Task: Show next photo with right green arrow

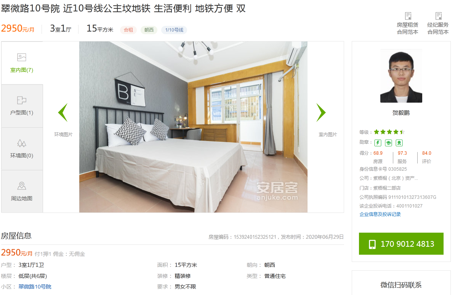Action: pos(321,112)
